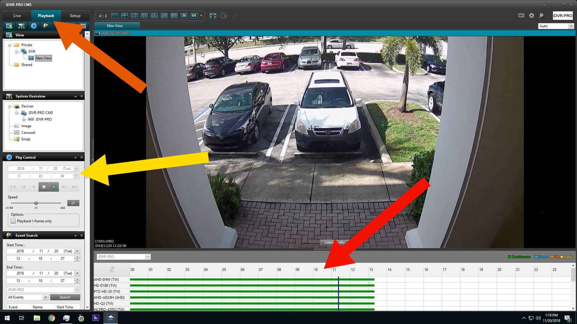577x324 pixels.
Task: Click the settings gear icon top-right
Action: (x=531, y=15)
